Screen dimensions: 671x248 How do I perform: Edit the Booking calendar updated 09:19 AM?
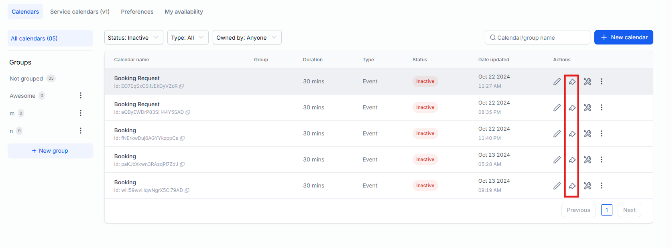pyautogui.click(x=557, y=186)
